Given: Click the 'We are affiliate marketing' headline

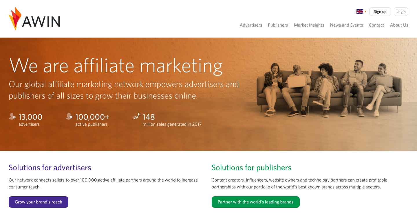Looking at the screenshot, I should click(116, 65).
